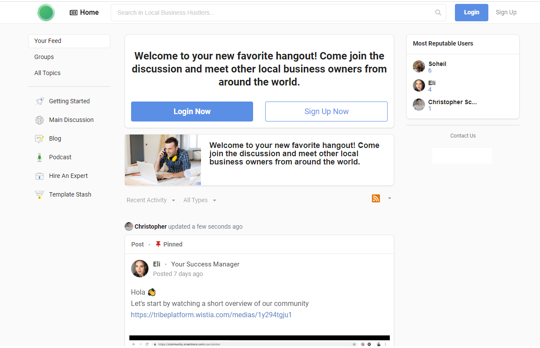This screenshot has width=540, height=348.
Task: Open the orange RSS feed icon
Action: (x=376, y=198)
